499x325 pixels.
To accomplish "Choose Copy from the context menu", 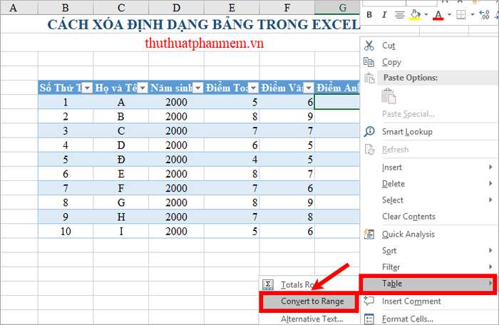I will (391, 62).
